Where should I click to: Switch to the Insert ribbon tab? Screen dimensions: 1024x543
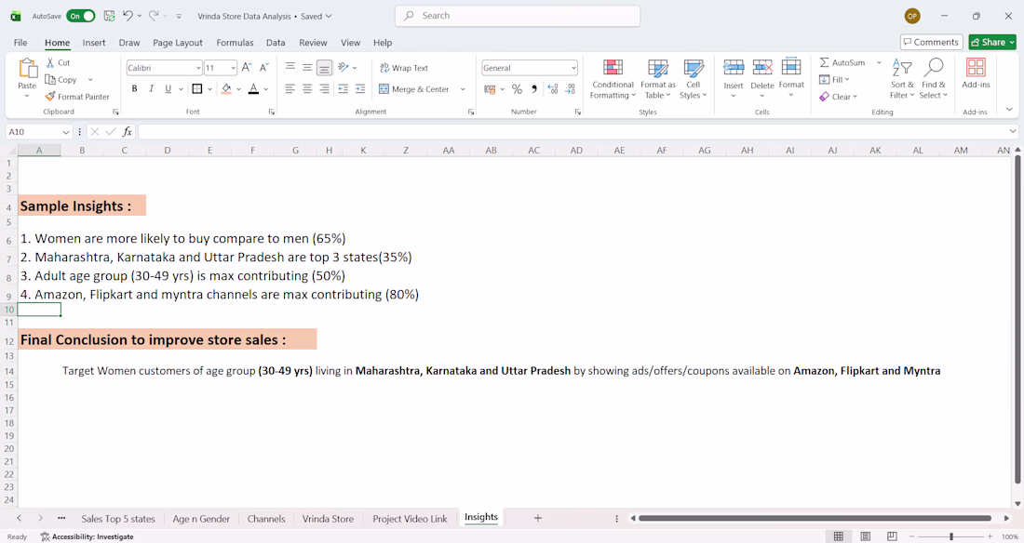tap(93, 43)
